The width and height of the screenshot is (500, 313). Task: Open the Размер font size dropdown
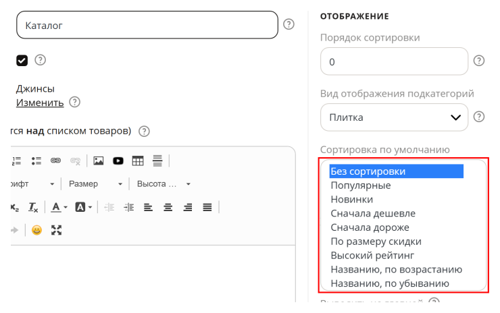[95, 184]
